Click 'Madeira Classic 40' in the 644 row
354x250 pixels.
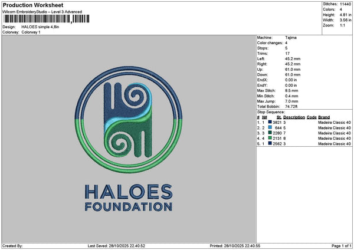click(x=335, y=128)
